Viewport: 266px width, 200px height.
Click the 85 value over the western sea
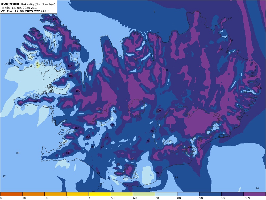18,153
